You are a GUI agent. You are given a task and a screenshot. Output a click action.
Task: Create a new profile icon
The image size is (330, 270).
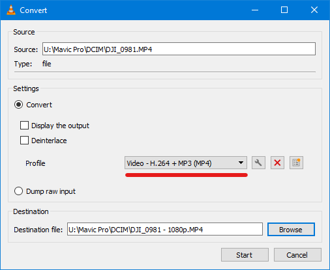[x=296, y=163]
